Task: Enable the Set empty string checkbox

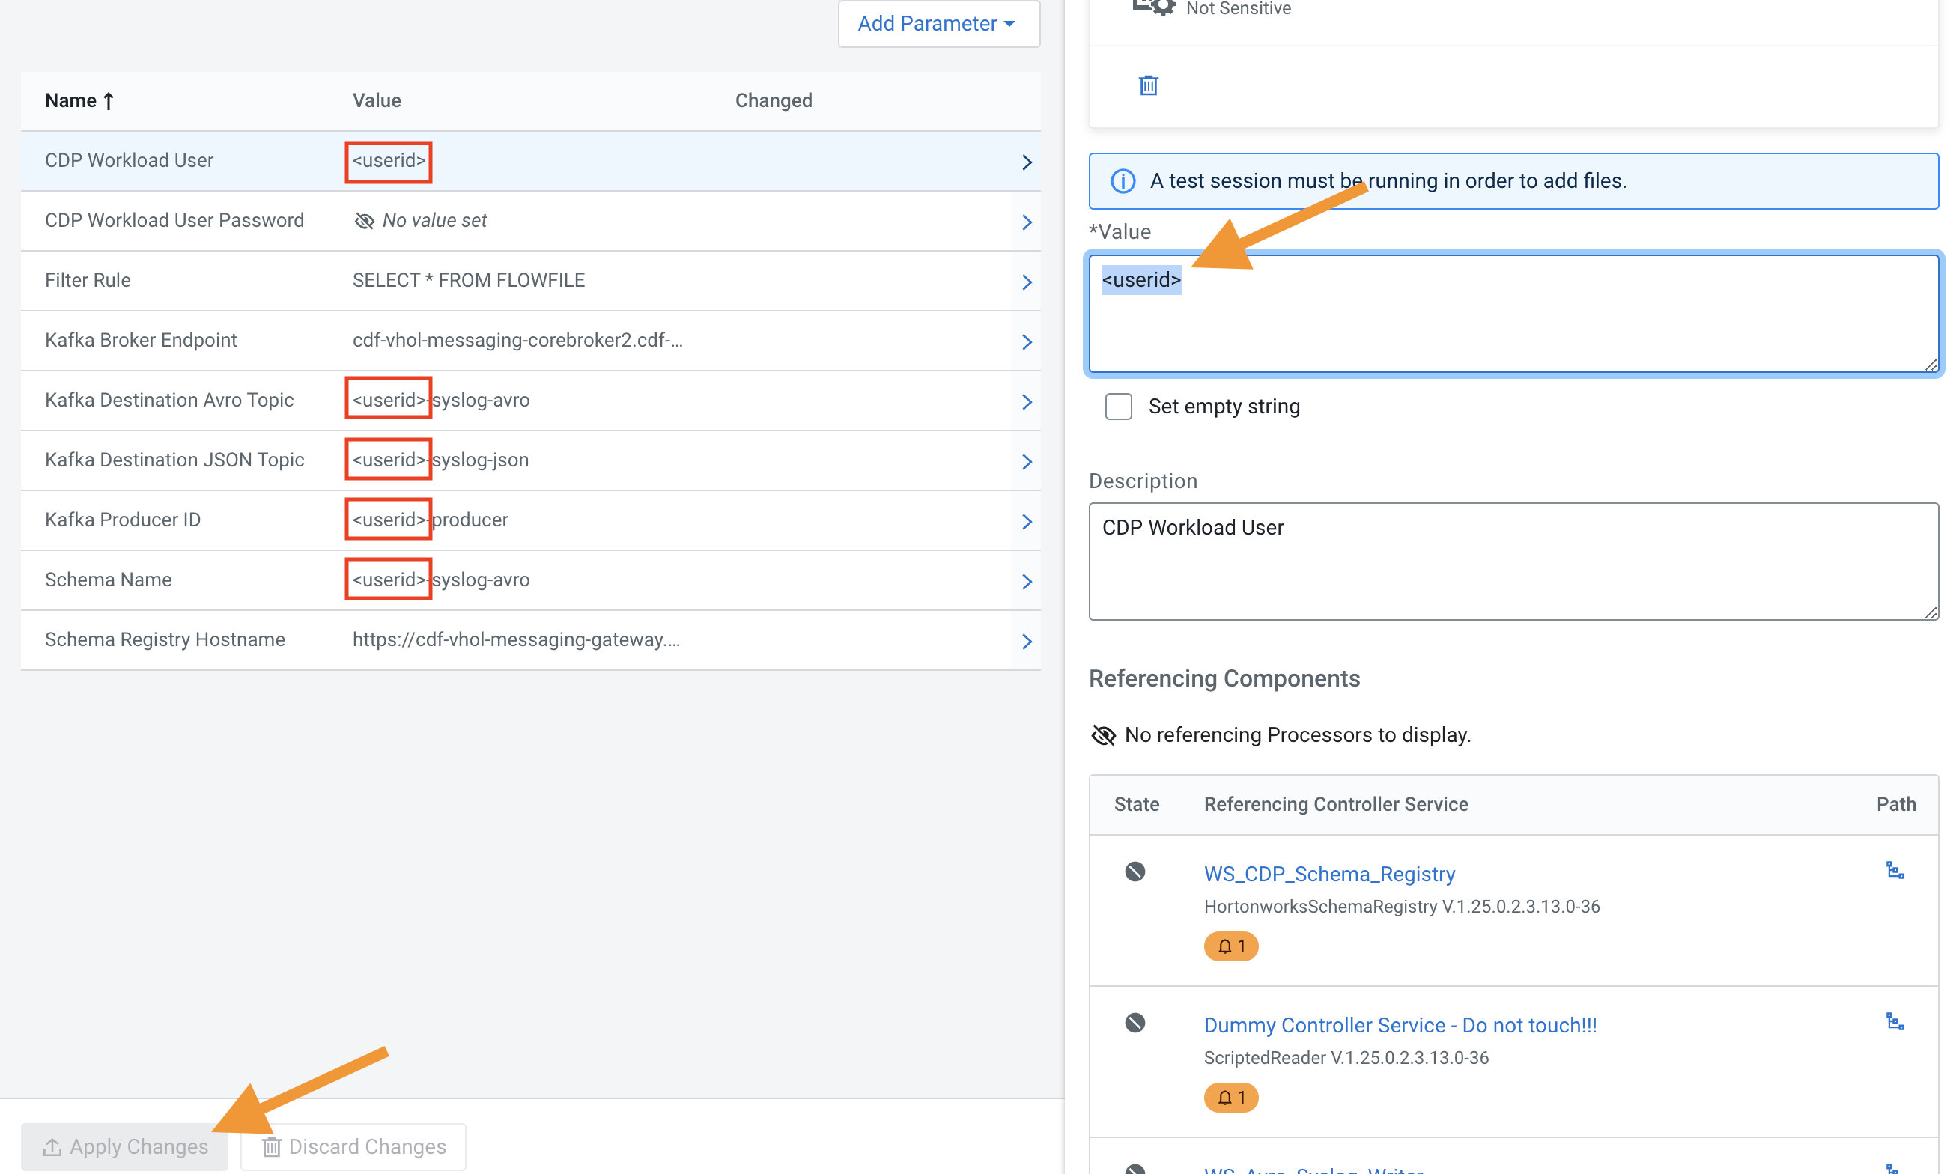Action: (1118, 406)
